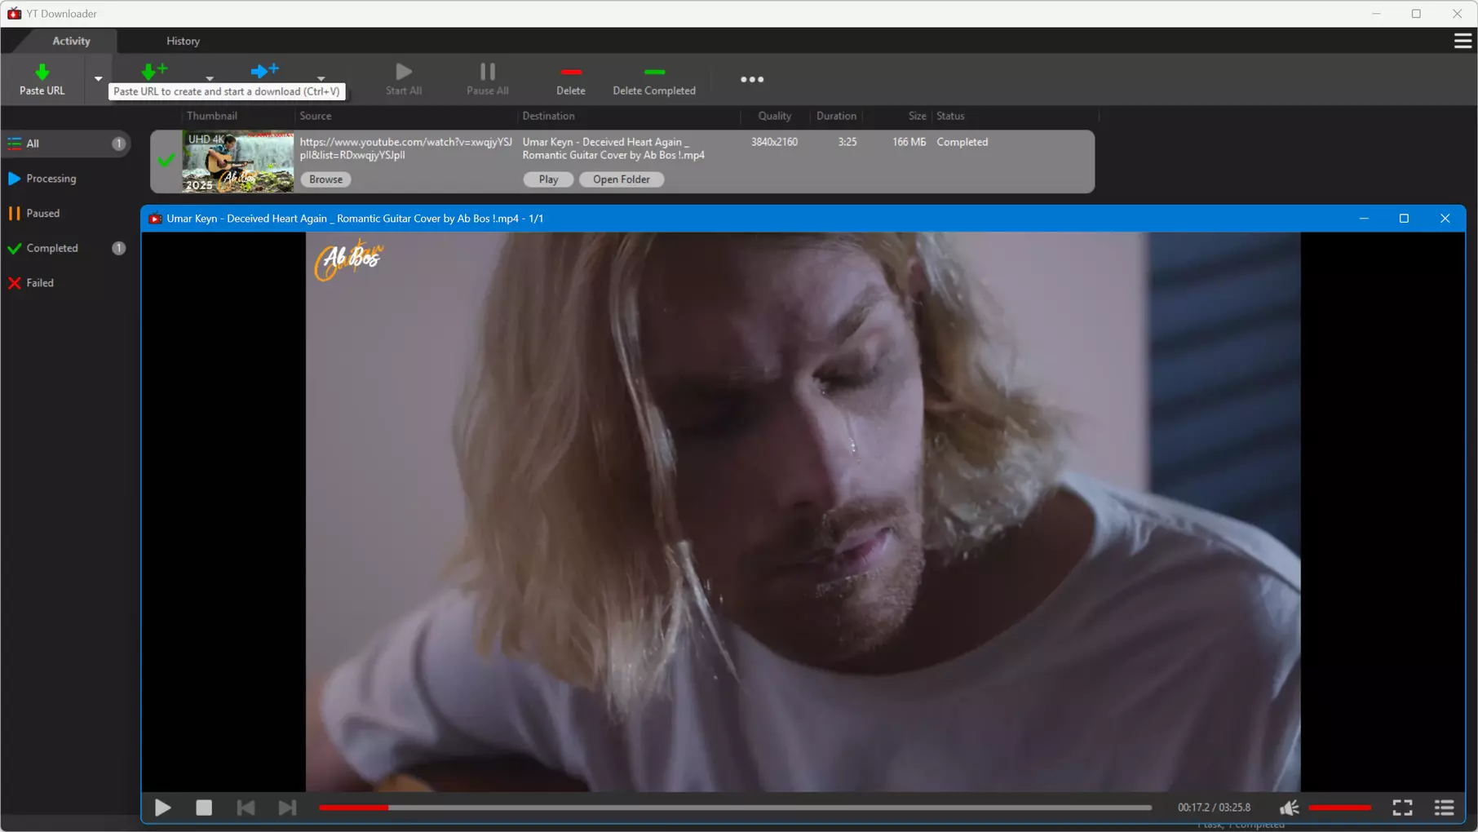Open the dropdown arrow beside Paste URL
Screen dimensions: 1478x832
click(98, 79)
